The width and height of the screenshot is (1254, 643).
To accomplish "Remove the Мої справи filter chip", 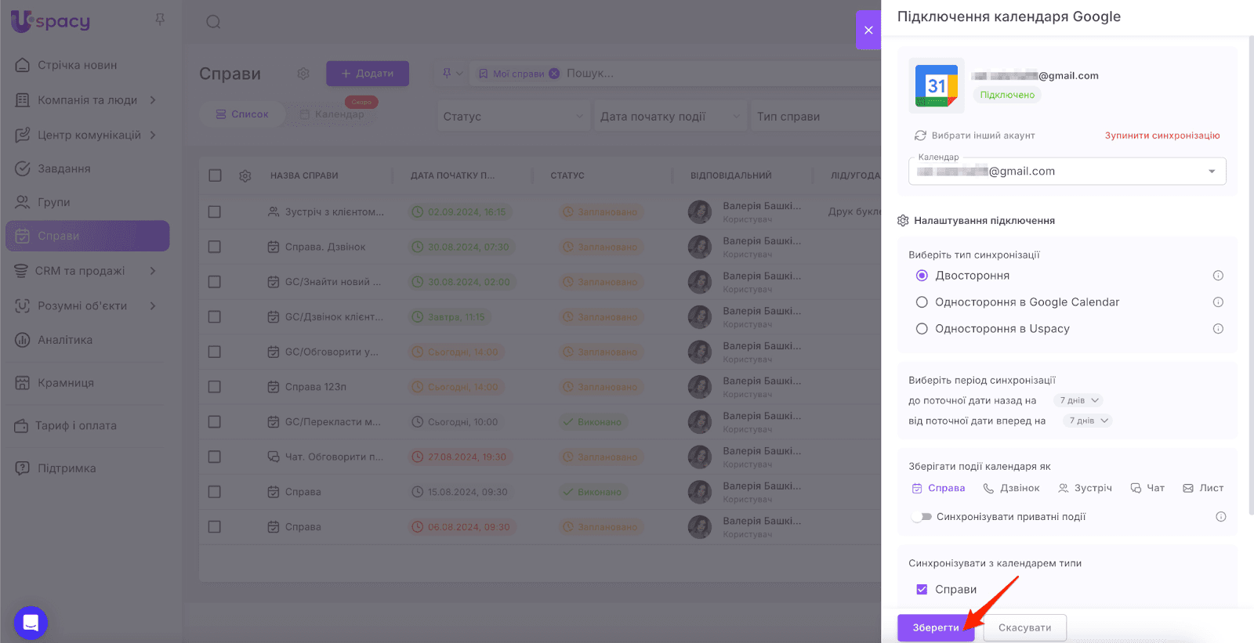I will point(554,74).
